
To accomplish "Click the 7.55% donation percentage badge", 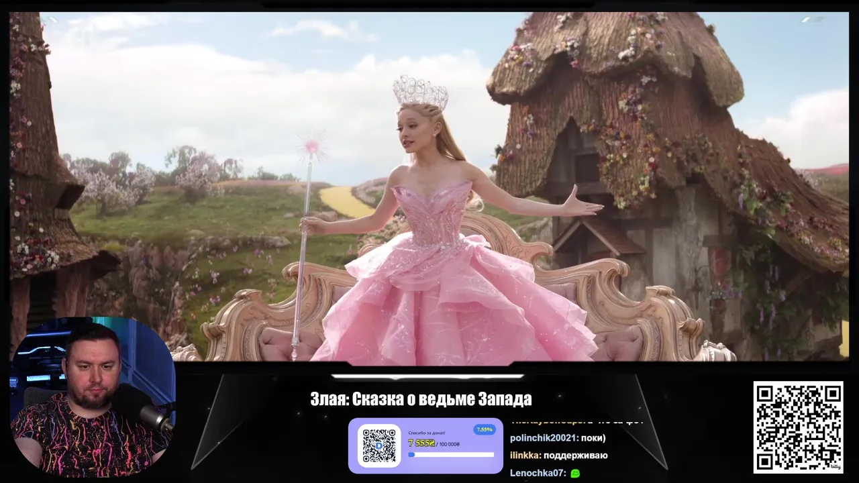I will coord(484,429).
